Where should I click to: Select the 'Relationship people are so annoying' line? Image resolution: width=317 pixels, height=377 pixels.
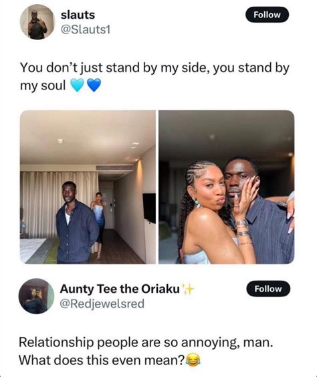(x=146, y=342)
